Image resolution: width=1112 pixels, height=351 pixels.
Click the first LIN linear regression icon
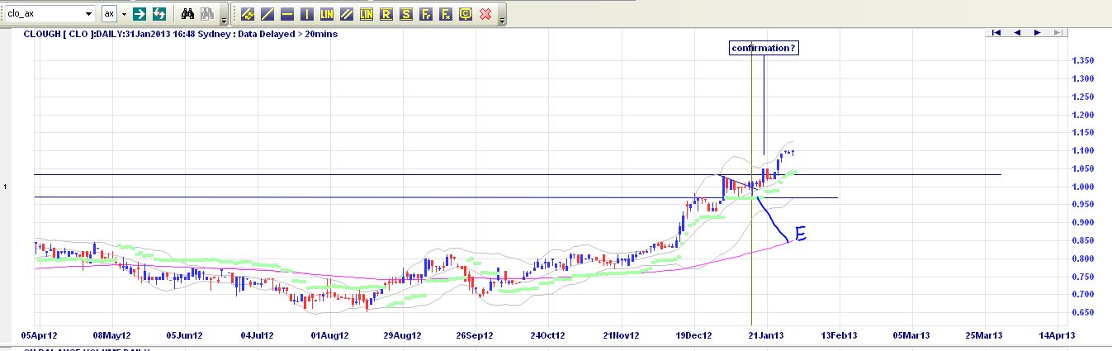pos(327,14)
